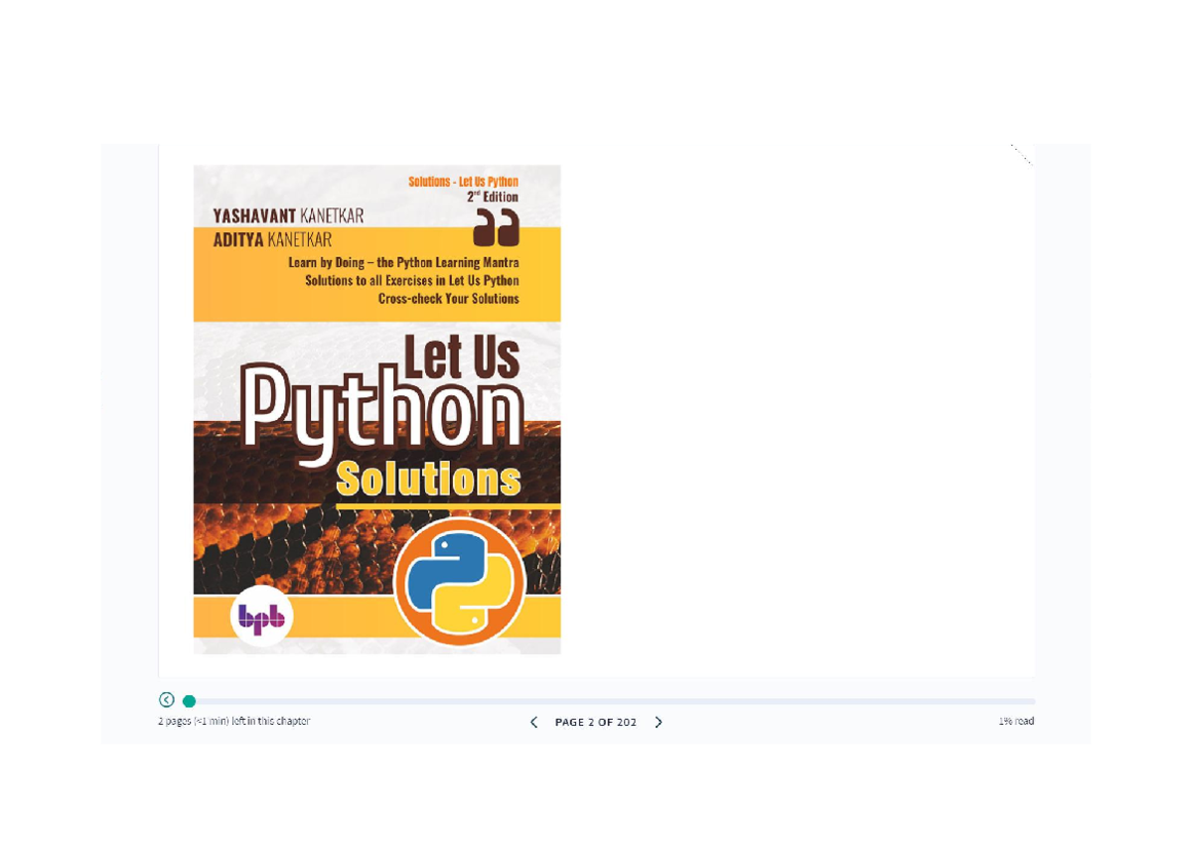This screenshot has height=842, width=1192.
Task: Click the yellow 'Solutions' word on cover
Action: point(428,480)
